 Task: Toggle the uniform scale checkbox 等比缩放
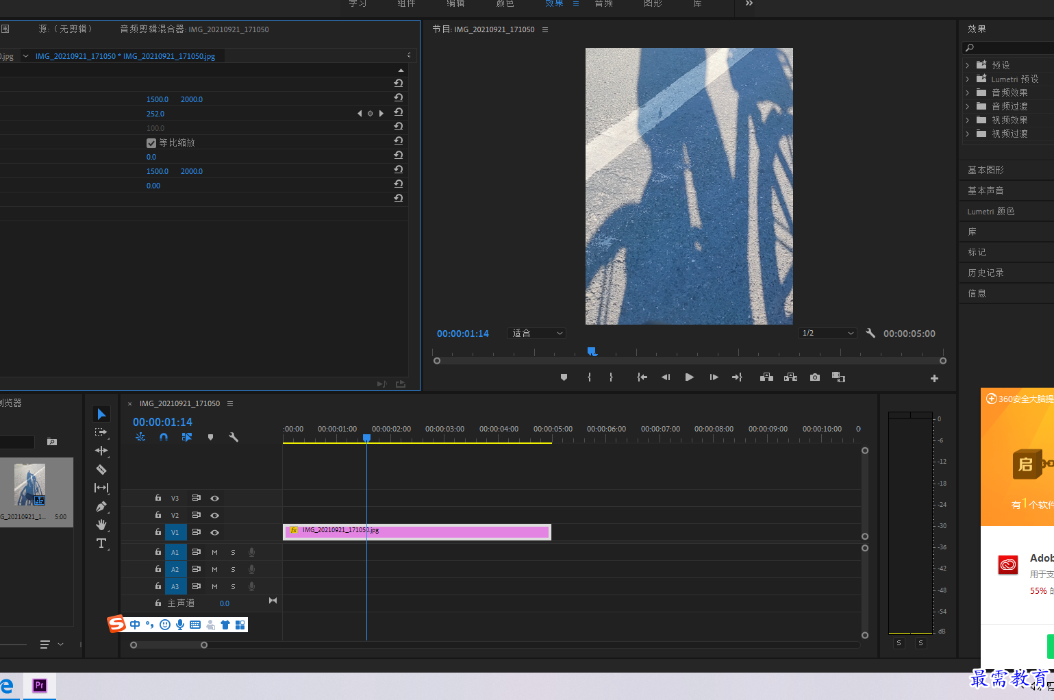point(151,143)
